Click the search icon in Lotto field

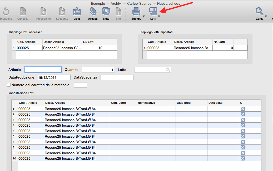pos(168,70)
